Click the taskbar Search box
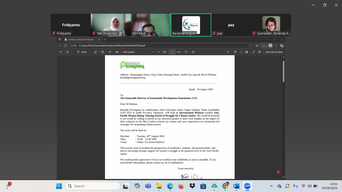Image resolution: width=342 pixels, height=192 pixels. click(93, 186)
